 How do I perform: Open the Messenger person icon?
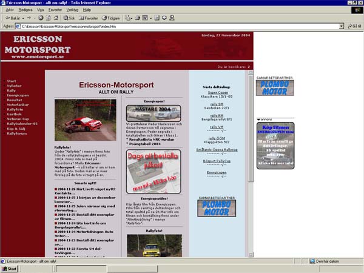pyautogui.click(x=172, y=18)
